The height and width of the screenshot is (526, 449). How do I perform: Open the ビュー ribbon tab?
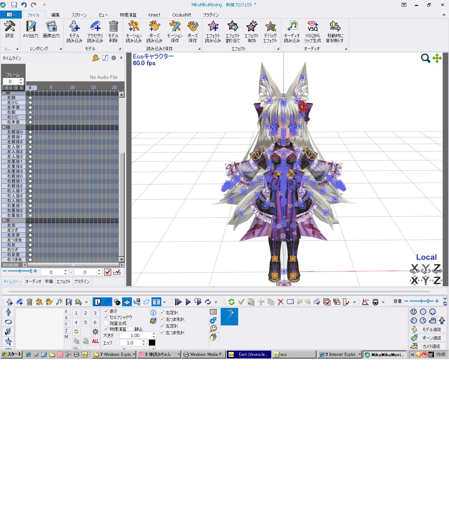point(103,15)
